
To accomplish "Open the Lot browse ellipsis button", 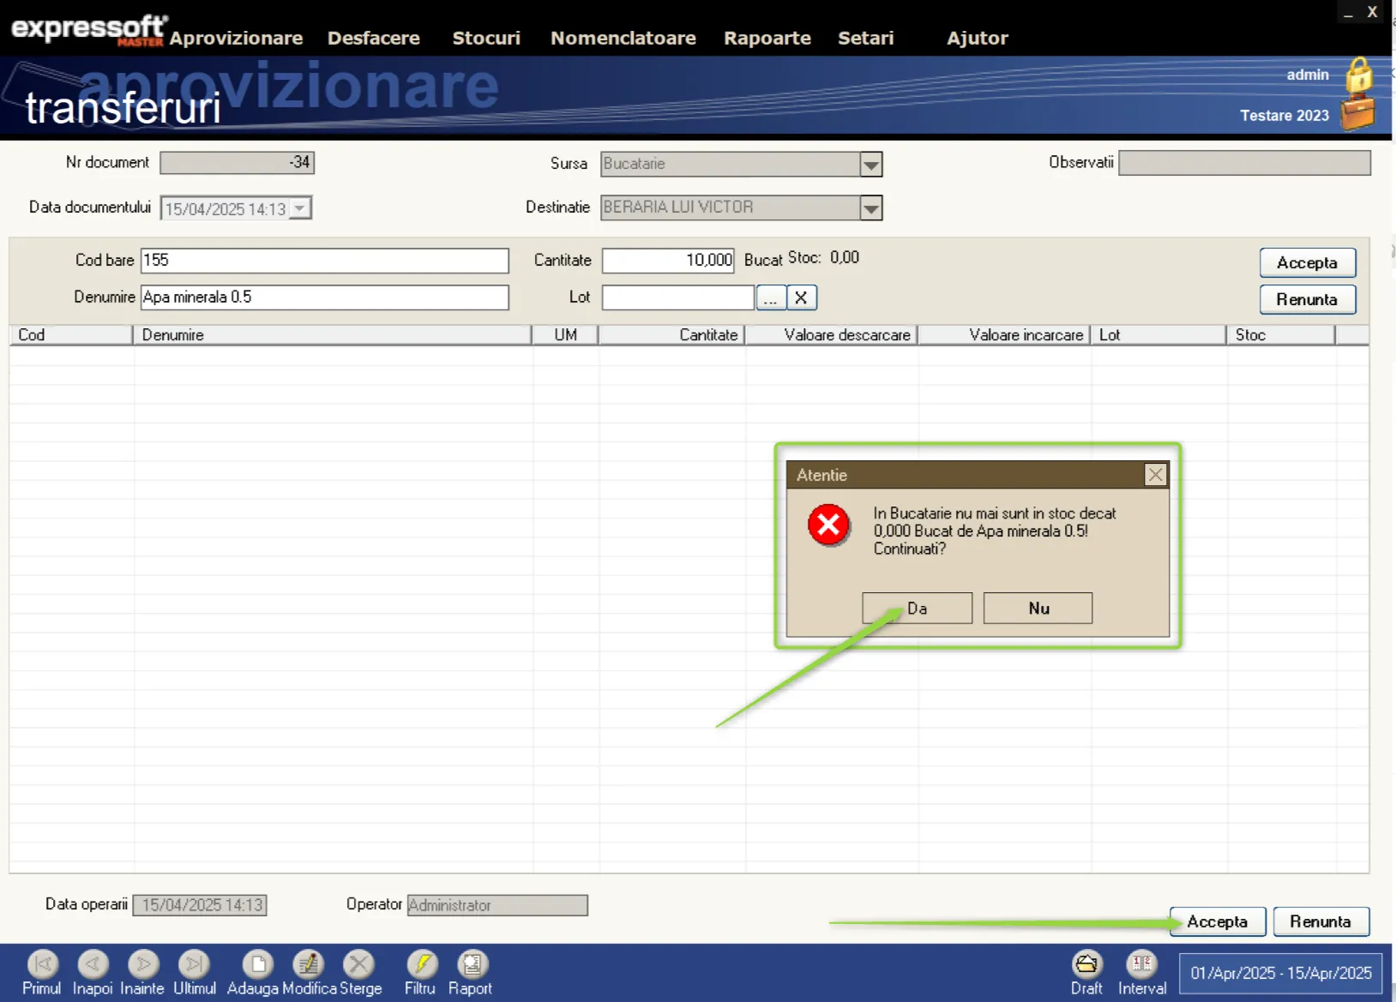I will click(x=771, y=297).
